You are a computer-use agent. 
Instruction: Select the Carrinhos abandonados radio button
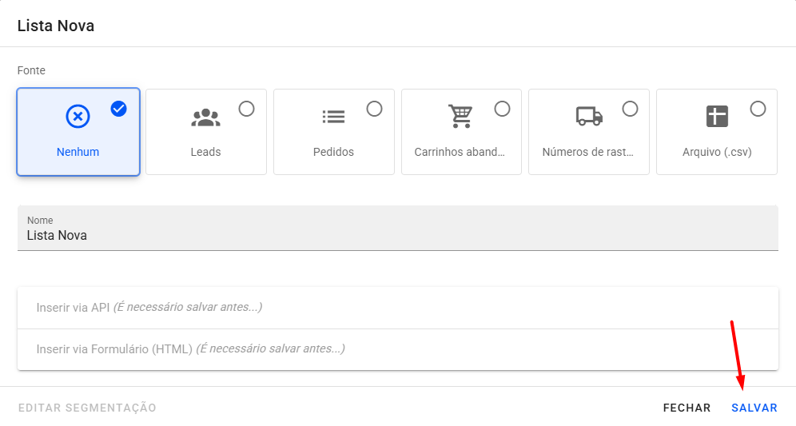(x=502, y=109)
